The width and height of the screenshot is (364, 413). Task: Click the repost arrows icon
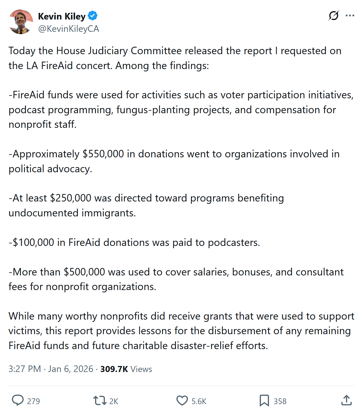point(100,400)
